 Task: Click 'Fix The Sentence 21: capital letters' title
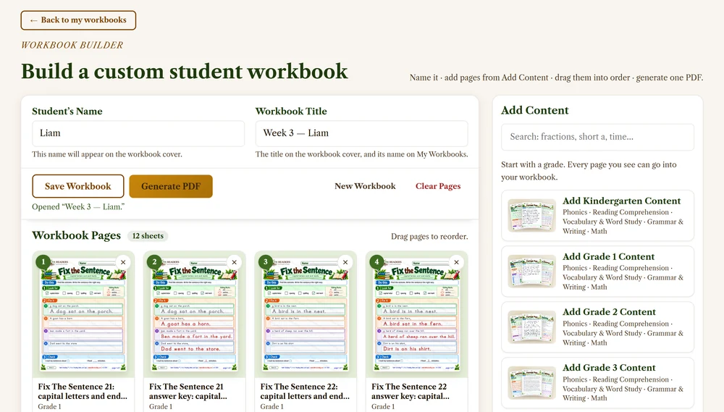point(83,391)
